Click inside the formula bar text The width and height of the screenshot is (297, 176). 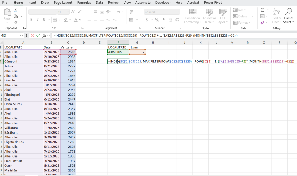146,36
